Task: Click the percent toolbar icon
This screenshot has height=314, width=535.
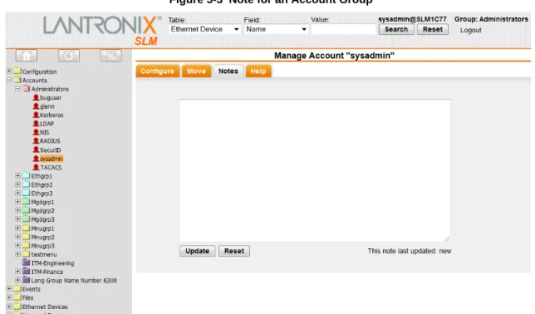Action: tap(110, 56)
